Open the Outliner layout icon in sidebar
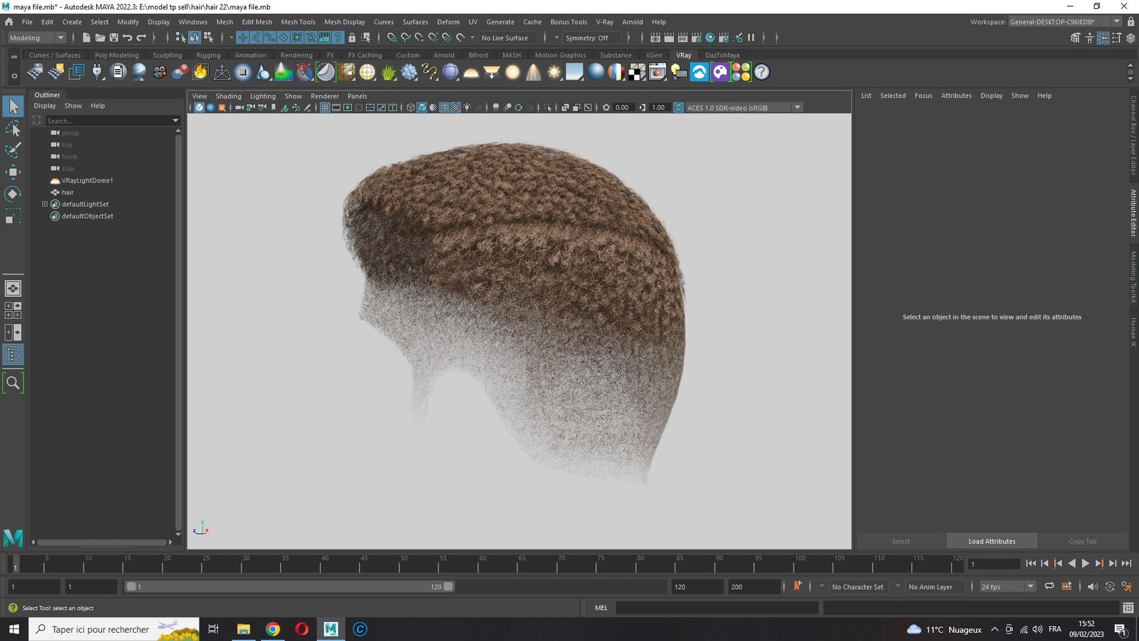1139x641 pixels. pos(13,354)
